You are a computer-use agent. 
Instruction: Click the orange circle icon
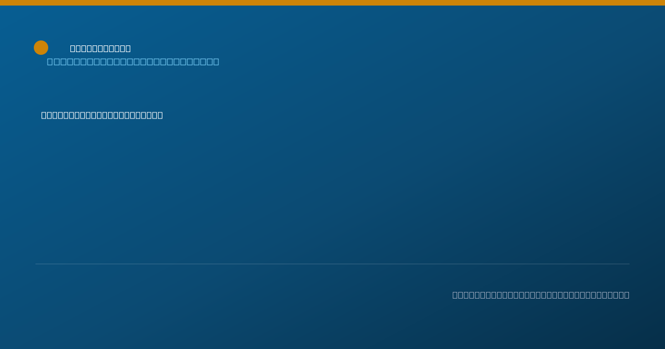[x=41, y=48]
